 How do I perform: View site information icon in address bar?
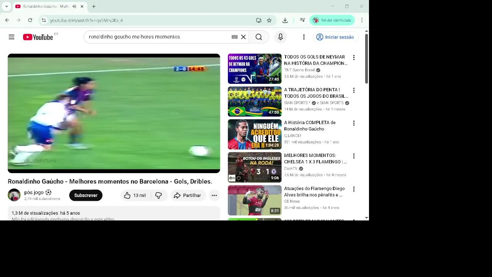click(x=44, y=20)
